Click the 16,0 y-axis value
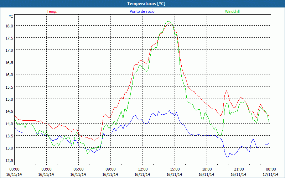 tap(9, 75)
